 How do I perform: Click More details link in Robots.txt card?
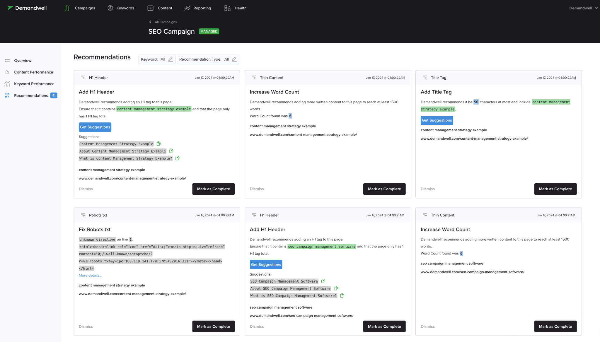(x=91, y=275)
